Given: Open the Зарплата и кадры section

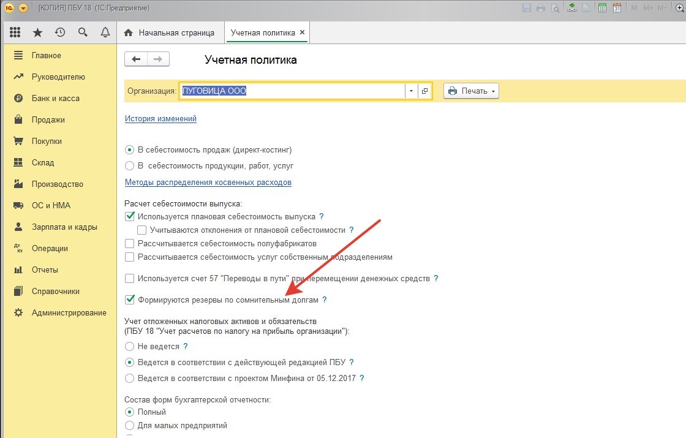Looking at the screenshot, I should point(64,227).
